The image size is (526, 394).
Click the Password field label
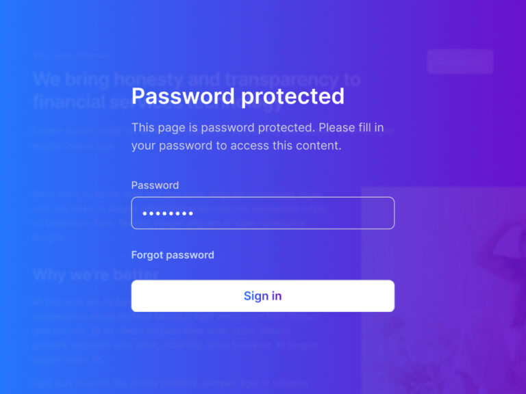pos(155,185)
